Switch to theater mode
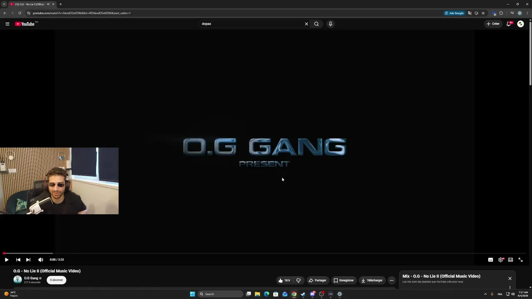The width and height of the screenshot is (532, 299). [x=510, y=260]
